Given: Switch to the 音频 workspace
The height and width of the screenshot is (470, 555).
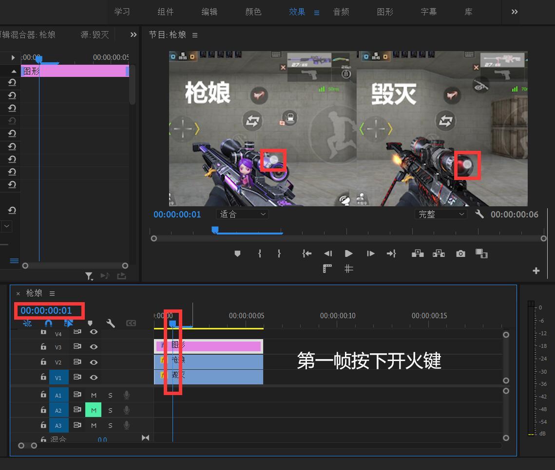Looking at the screenshot, I should pos(341,12).
